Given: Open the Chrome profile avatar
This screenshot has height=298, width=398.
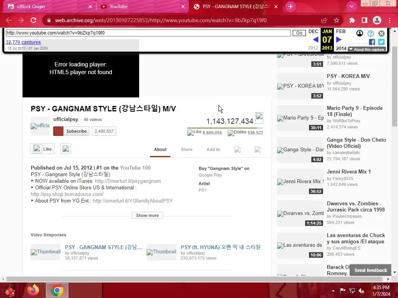Looking at the screenshot, I should tap(377, 20).
